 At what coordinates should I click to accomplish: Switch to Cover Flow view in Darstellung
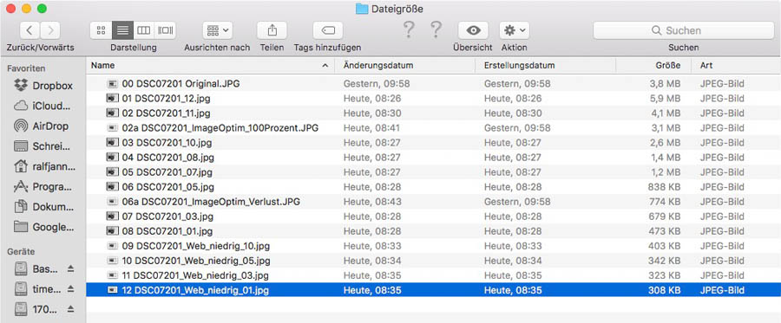point(165,31)
